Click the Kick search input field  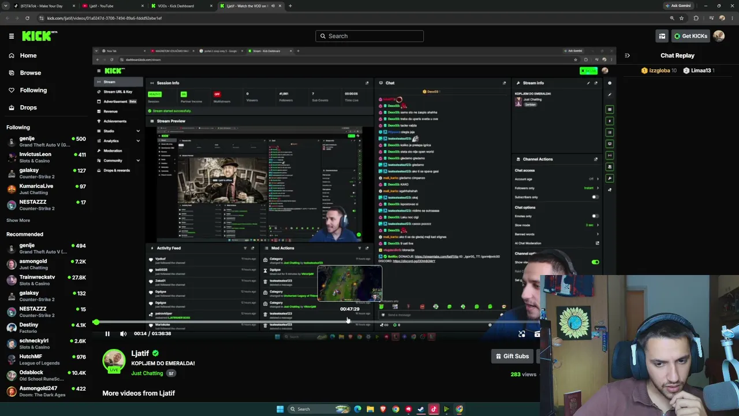369,36
